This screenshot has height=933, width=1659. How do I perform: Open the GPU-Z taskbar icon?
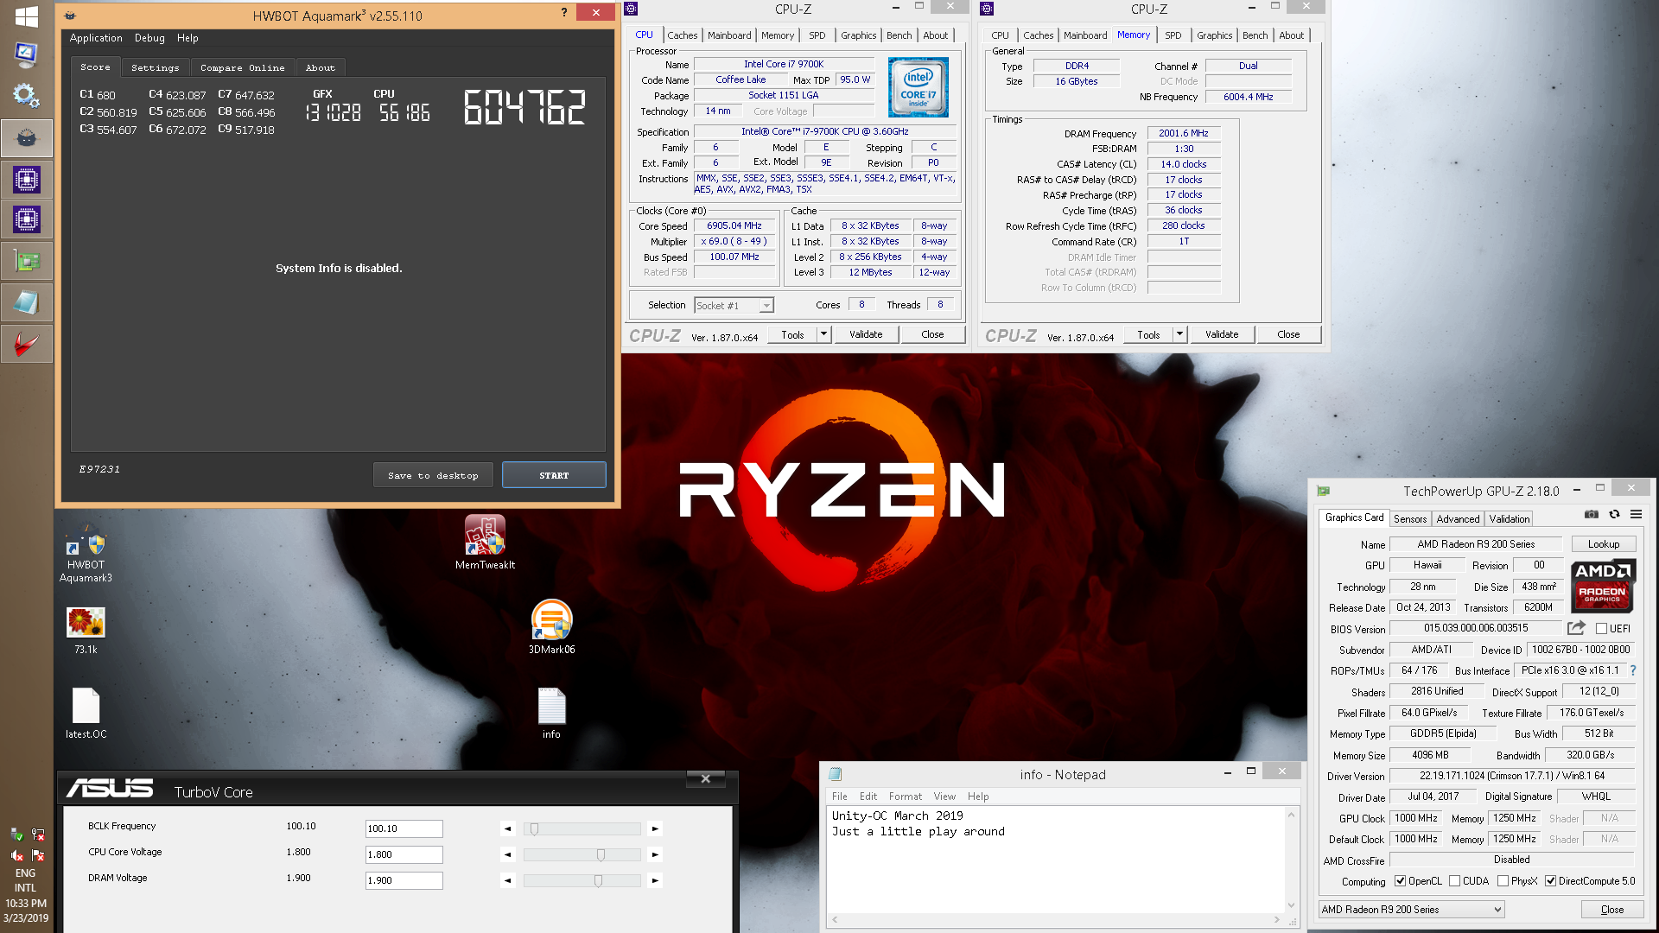click(x=26, y=261)
